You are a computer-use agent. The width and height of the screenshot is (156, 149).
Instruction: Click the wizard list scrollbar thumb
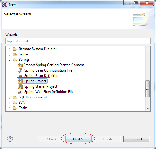pos(148,89)
